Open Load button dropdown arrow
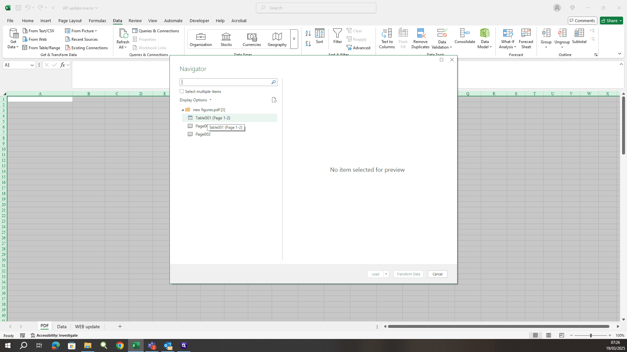The height and width of the screenshot is (352, 627). pos(386,274)
